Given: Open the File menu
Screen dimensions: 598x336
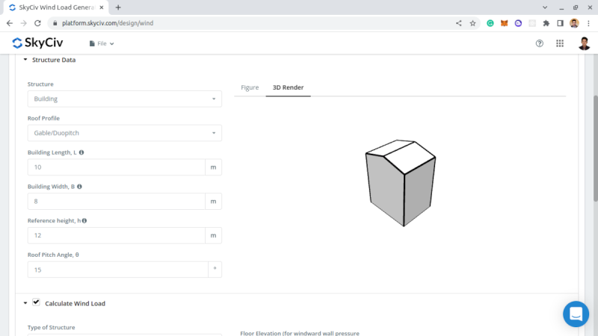Looking at the screenshot, I should click(101, 43).
